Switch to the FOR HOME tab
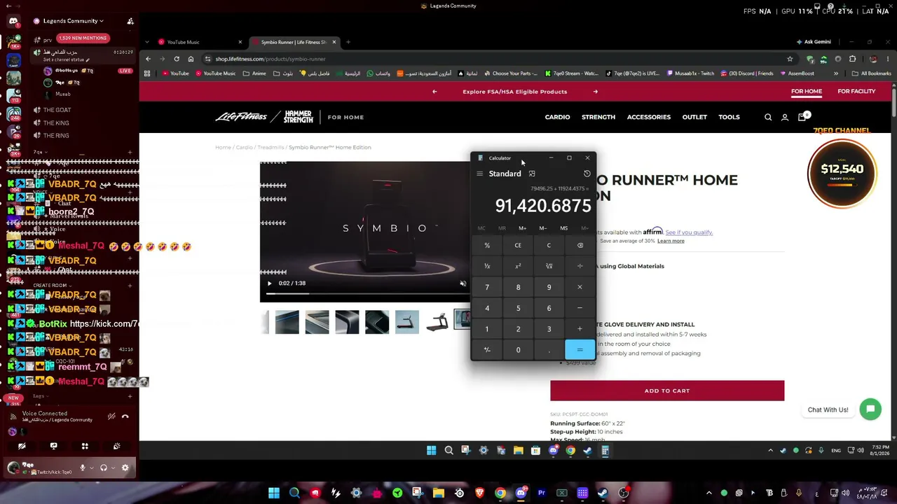This screenshot has width=897, height=504. tap(807, 92)
